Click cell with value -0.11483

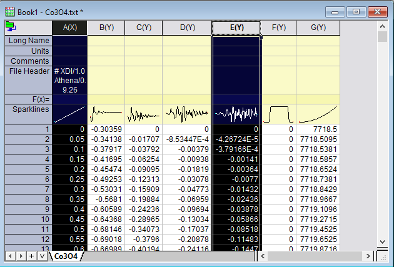[x=236, y=239]
